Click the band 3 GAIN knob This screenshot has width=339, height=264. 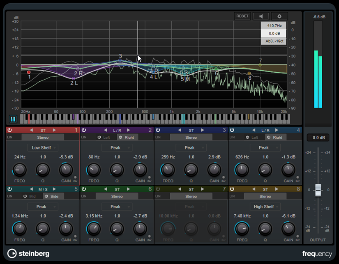tap(214, 170)
